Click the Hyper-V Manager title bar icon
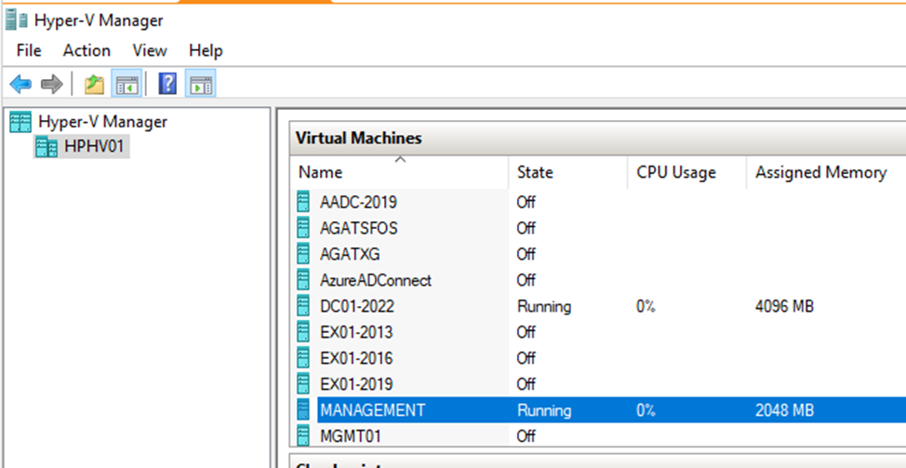The width and height of the screenshot is (906, 468). (x=16, y=20)
